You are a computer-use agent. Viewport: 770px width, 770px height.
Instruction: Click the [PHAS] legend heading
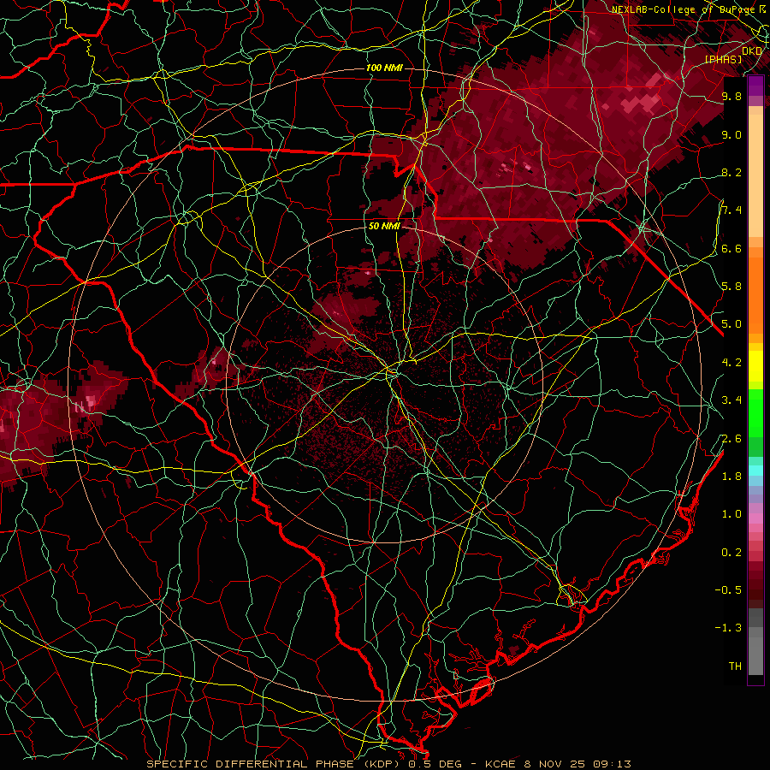coord(724,59)
